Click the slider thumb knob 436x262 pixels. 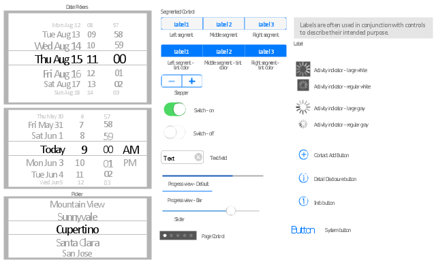point(231,210)
